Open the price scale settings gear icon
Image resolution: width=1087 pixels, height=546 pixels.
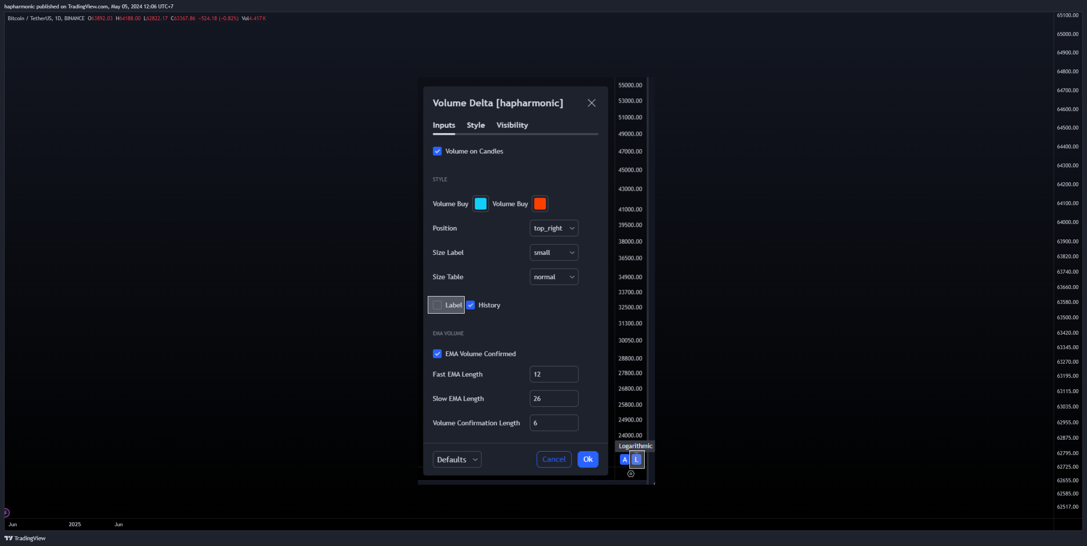(631, 474)
